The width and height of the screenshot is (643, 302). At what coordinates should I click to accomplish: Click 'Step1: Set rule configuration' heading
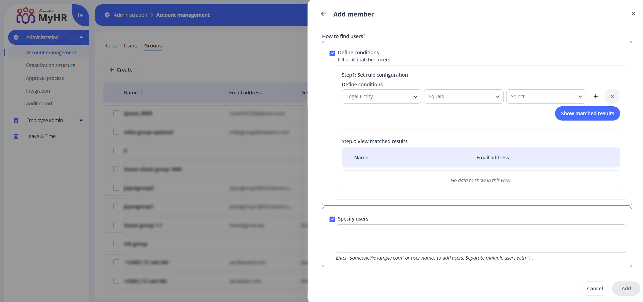pyautogui.click(x=375, y=75)
